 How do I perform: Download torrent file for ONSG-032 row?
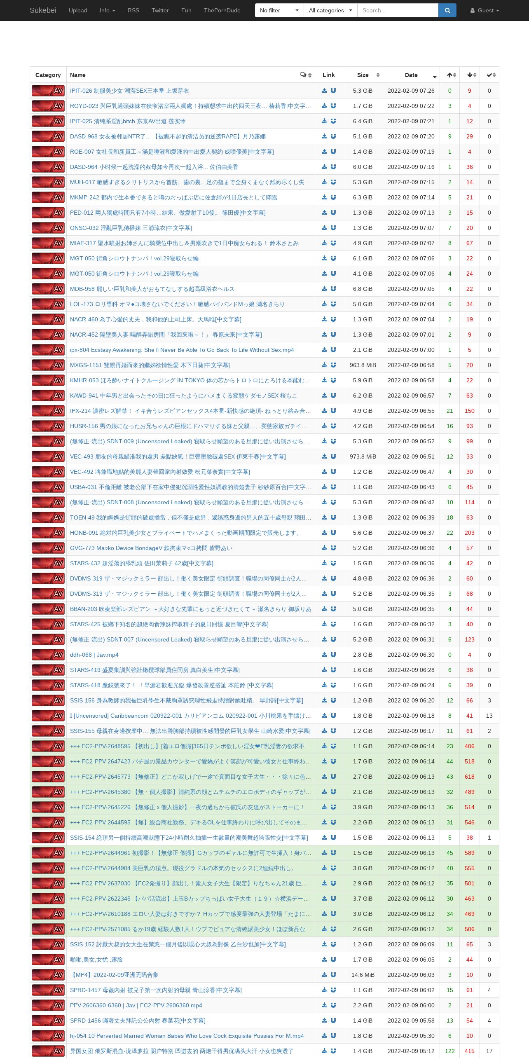325,228
